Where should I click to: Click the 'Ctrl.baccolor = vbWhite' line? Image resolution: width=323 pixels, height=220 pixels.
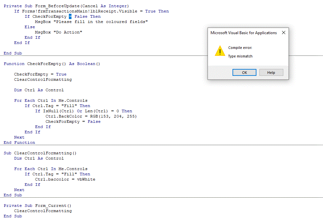point(65,179)
